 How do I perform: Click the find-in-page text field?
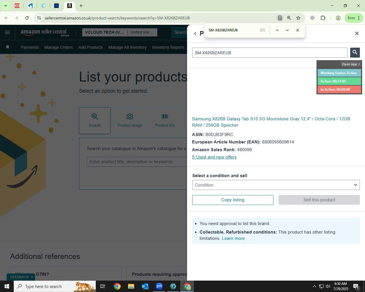pos(232,30)
